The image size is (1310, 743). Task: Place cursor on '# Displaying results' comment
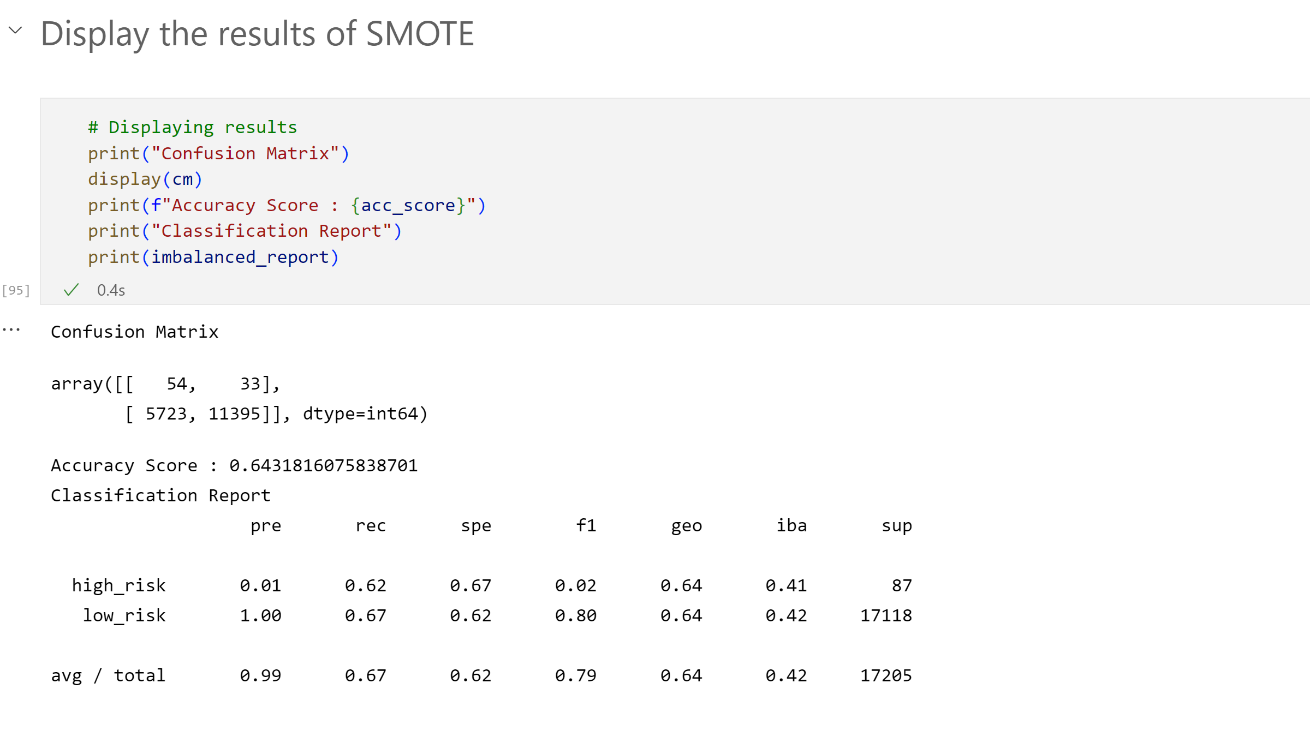tap(192, 127)
